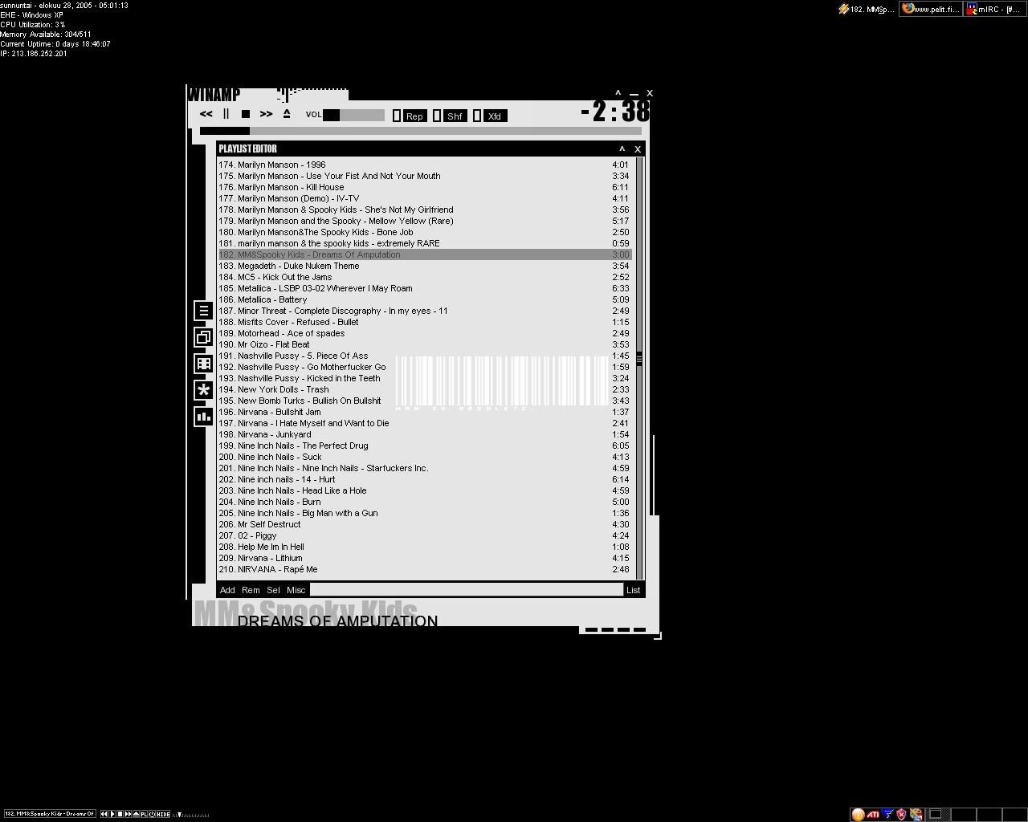Click the film-strip video icon in Winamp sidebar
Viewport: 1028px width, 822px height.
pyautogui.click(x=203, y=364)
